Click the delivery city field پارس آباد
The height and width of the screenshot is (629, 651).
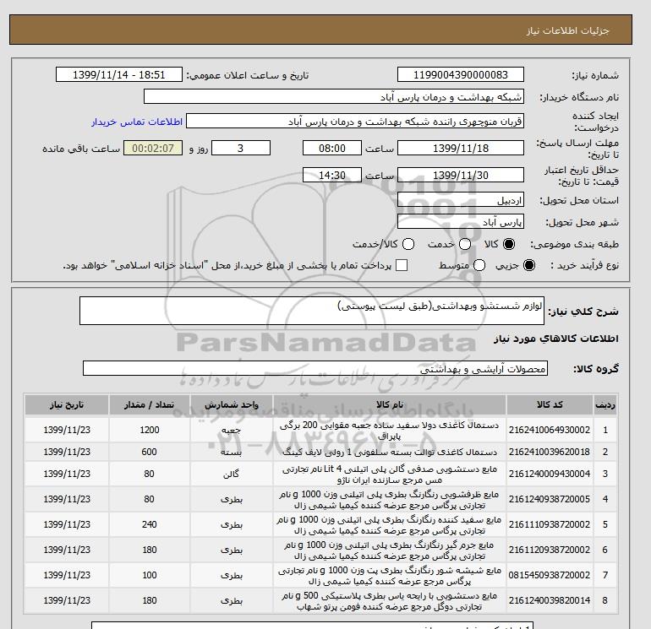point(461,222)
